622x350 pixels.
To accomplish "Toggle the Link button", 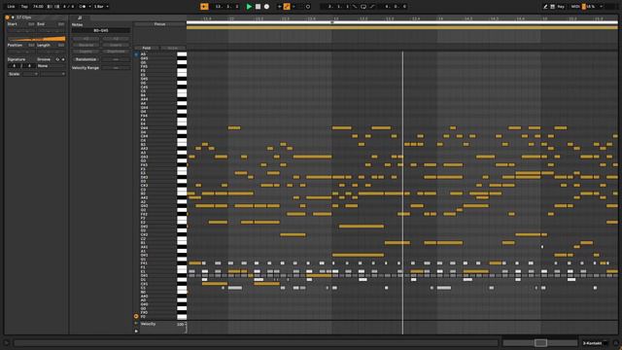I will coord(11,7).
